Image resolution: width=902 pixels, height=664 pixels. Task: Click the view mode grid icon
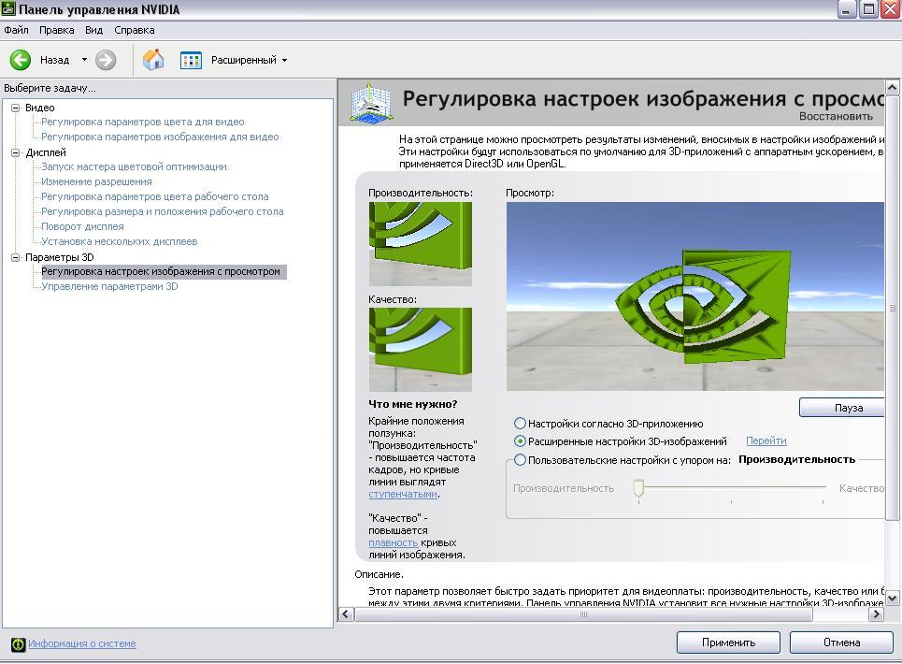[191, 60]
